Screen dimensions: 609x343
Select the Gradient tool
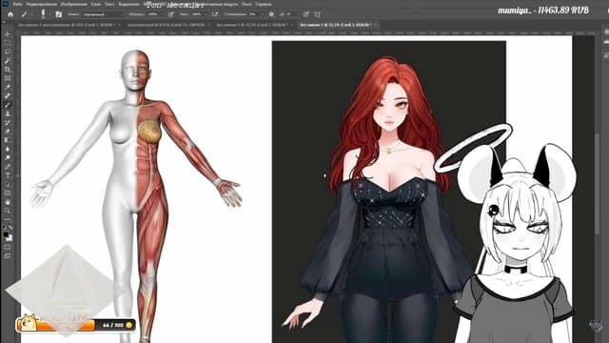click(8, 140)
